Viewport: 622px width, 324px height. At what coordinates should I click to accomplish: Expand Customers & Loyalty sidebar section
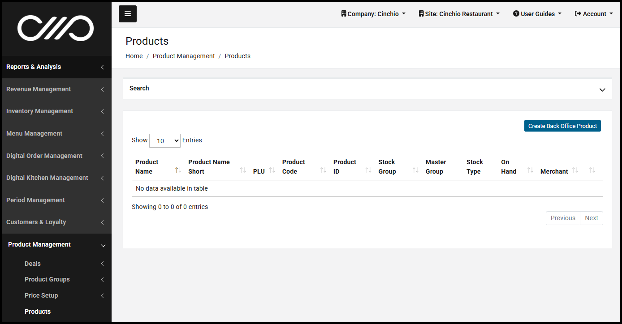pyautogui.click(x=56, y=222)
